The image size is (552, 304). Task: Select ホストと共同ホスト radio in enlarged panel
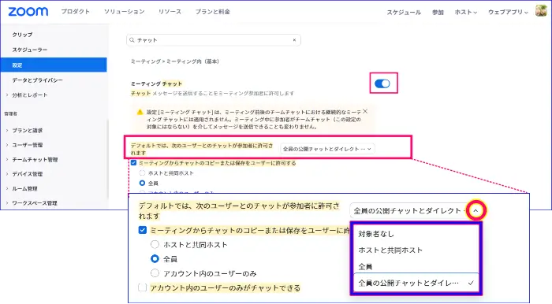tap(155, 244)
